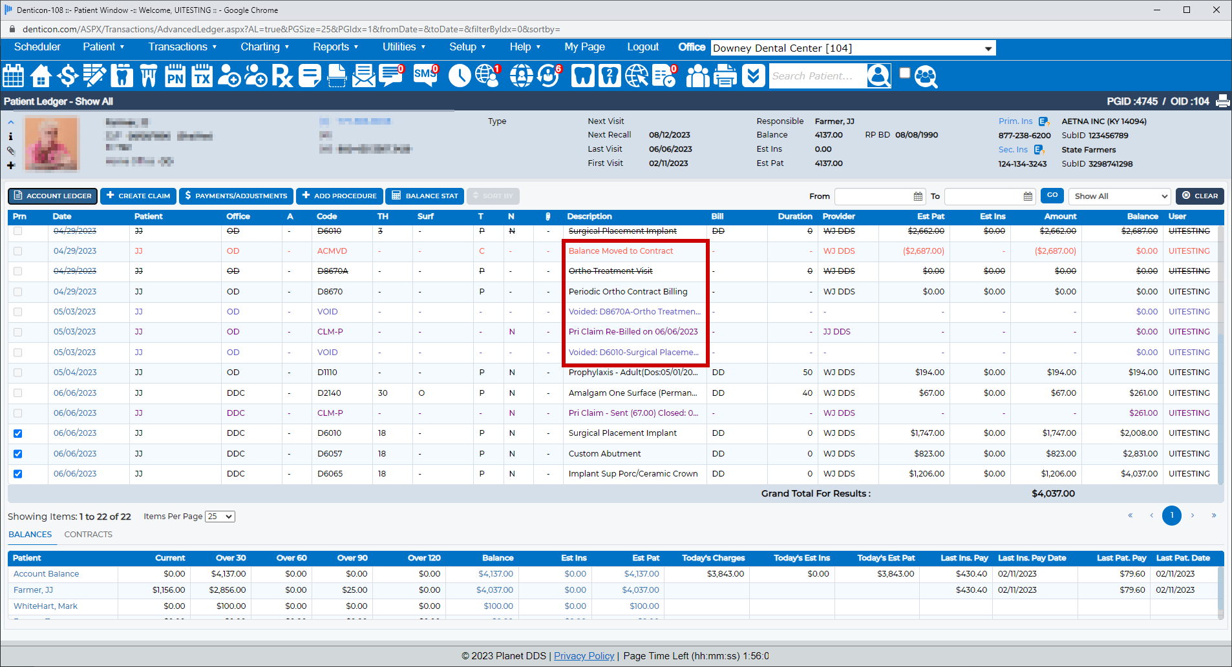Check the D2140 Amalgam One Surface row checkbox
Viewport: 1232px width, 667px height.
point(18,393)
